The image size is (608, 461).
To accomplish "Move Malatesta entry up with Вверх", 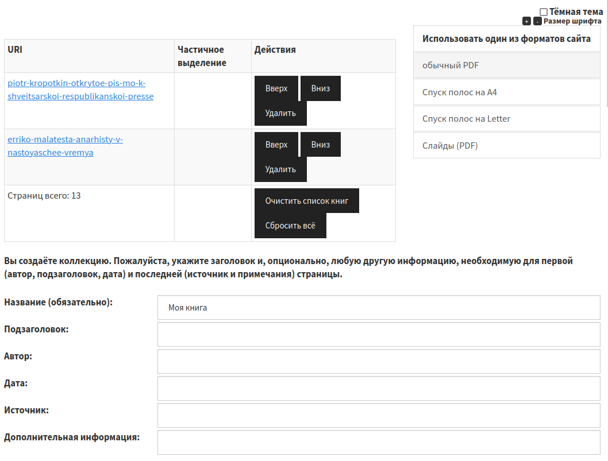I will pyautogui.click(x=276, y=145).
